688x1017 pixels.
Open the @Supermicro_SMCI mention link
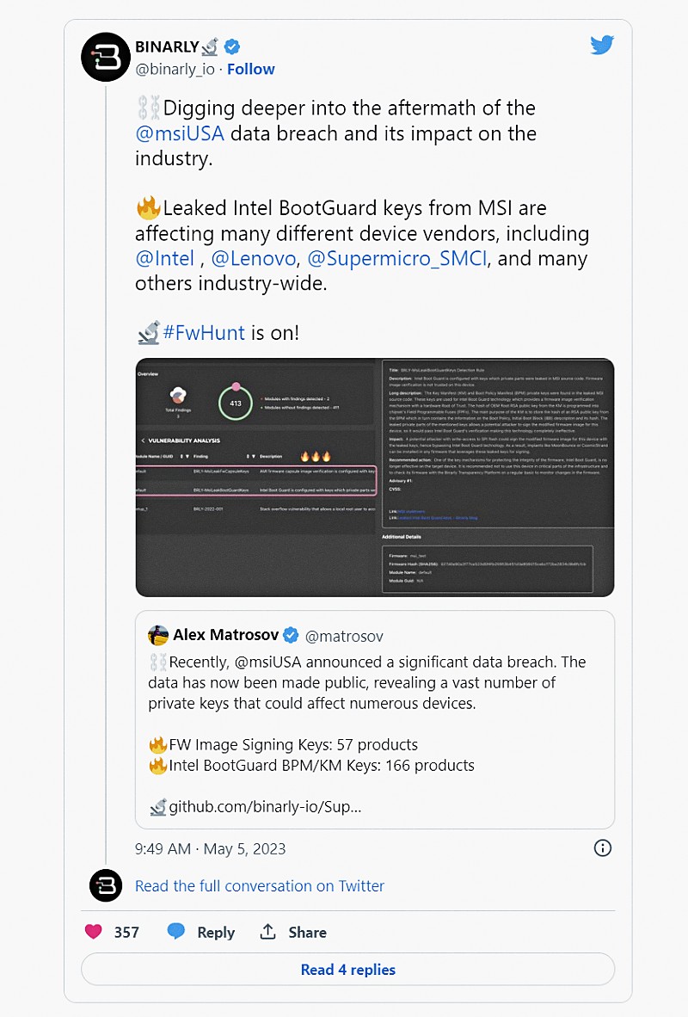tap(397, 258)
